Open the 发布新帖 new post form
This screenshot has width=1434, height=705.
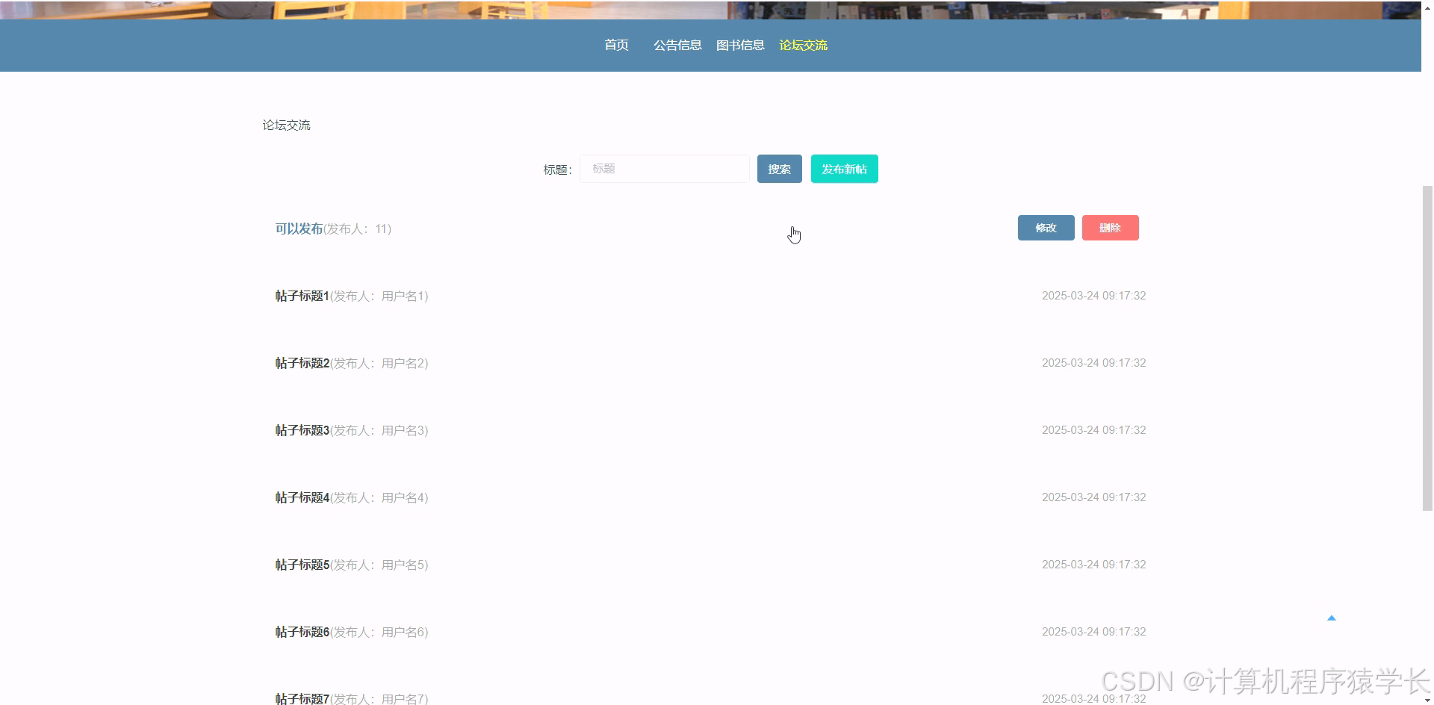pyautogui.click(x=844, y=169)
